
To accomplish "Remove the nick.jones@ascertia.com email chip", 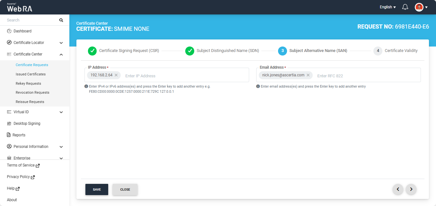I will [x=308, y=75].
